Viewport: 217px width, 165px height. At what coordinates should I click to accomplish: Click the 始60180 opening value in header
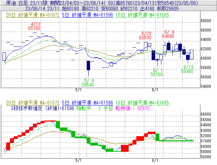(70, 9)
